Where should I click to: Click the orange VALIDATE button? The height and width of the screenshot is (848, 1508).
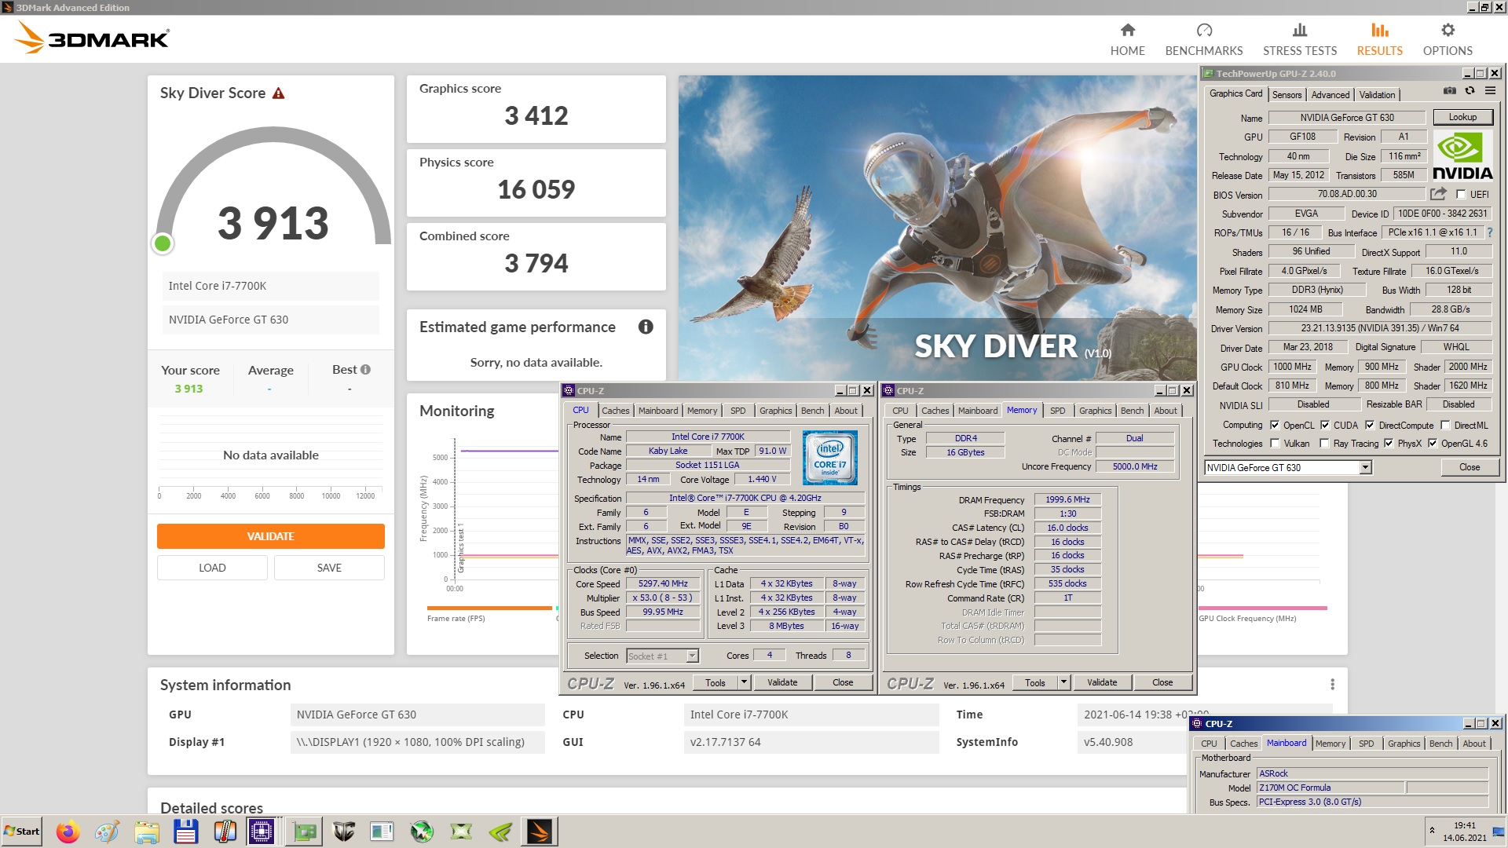click(270, 536)
